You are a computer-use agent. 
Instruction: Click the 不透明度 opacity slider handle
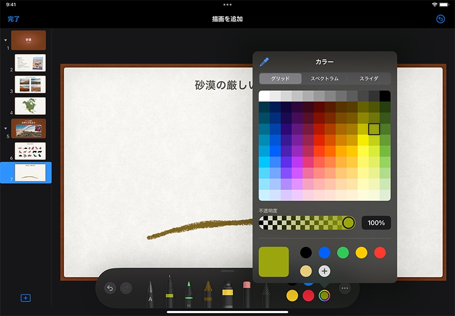(x=348, y=223)
